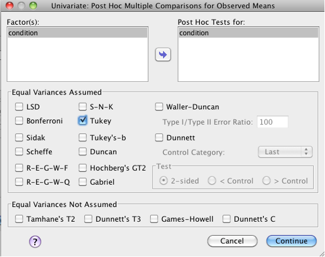Select the Waller-Duncan checkbox

pos(159,107)
